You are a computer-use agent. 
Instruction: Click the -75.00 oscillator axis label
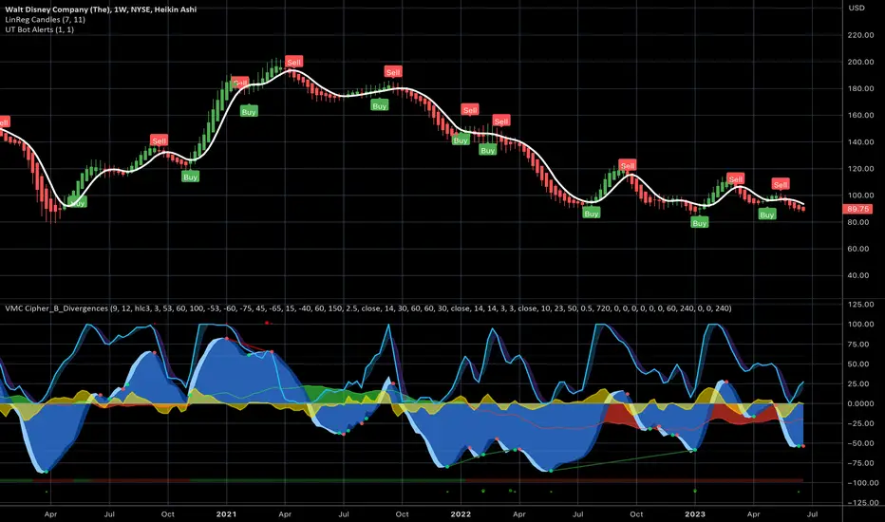click(x=862, y=463)
